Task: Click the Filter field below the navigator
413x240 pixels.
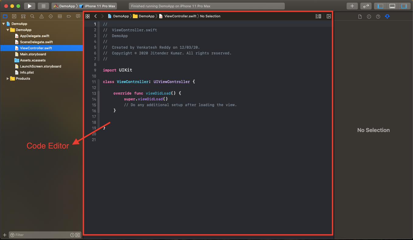Action: pyautogui.click(x=40, y=235)
